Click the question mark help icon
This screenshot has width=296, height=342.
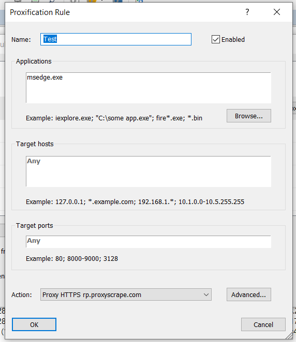pyautogui.click(x=247, y=12)
